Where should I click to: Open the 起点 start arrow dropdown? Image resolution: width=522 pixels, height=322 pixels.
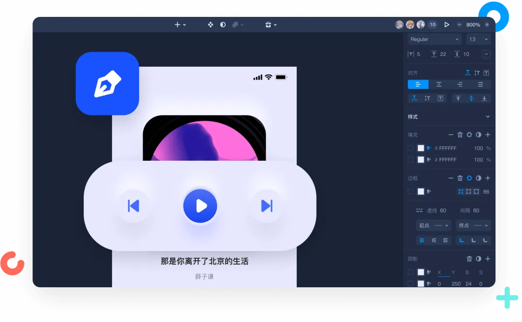pos(434,225)
